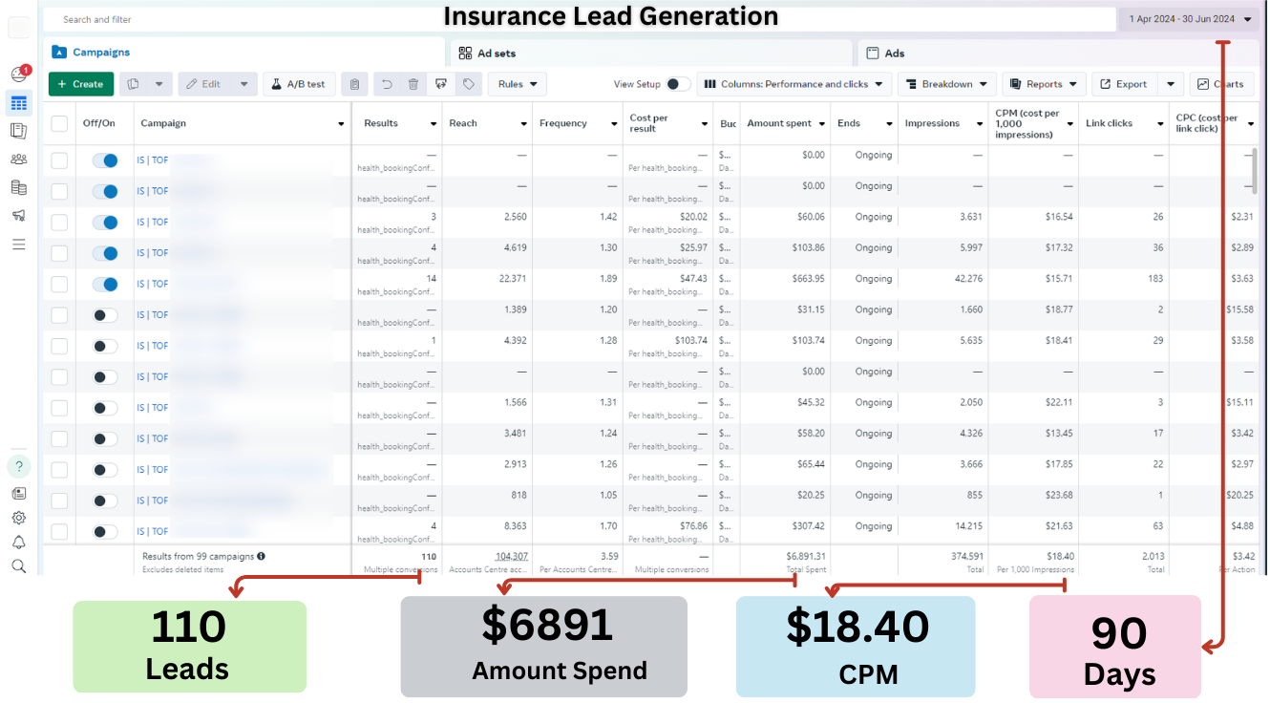1270x703 pixels.
Task: Open Columns: Performance and clicks dropdown
Action: 794,84
